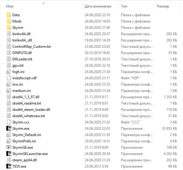Click the medium.ini settings file icon

(8, 91)
